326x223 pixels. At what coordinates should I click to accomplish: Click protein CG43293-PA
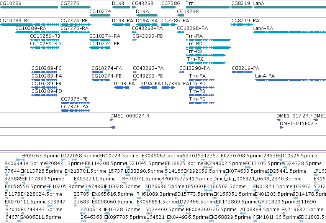point(148,68)
